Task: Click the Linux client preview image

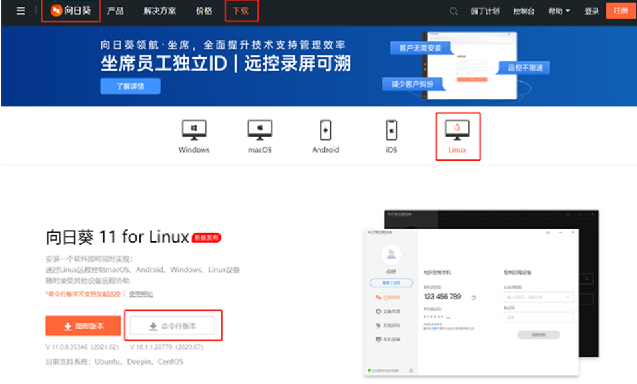Action: 481,293
